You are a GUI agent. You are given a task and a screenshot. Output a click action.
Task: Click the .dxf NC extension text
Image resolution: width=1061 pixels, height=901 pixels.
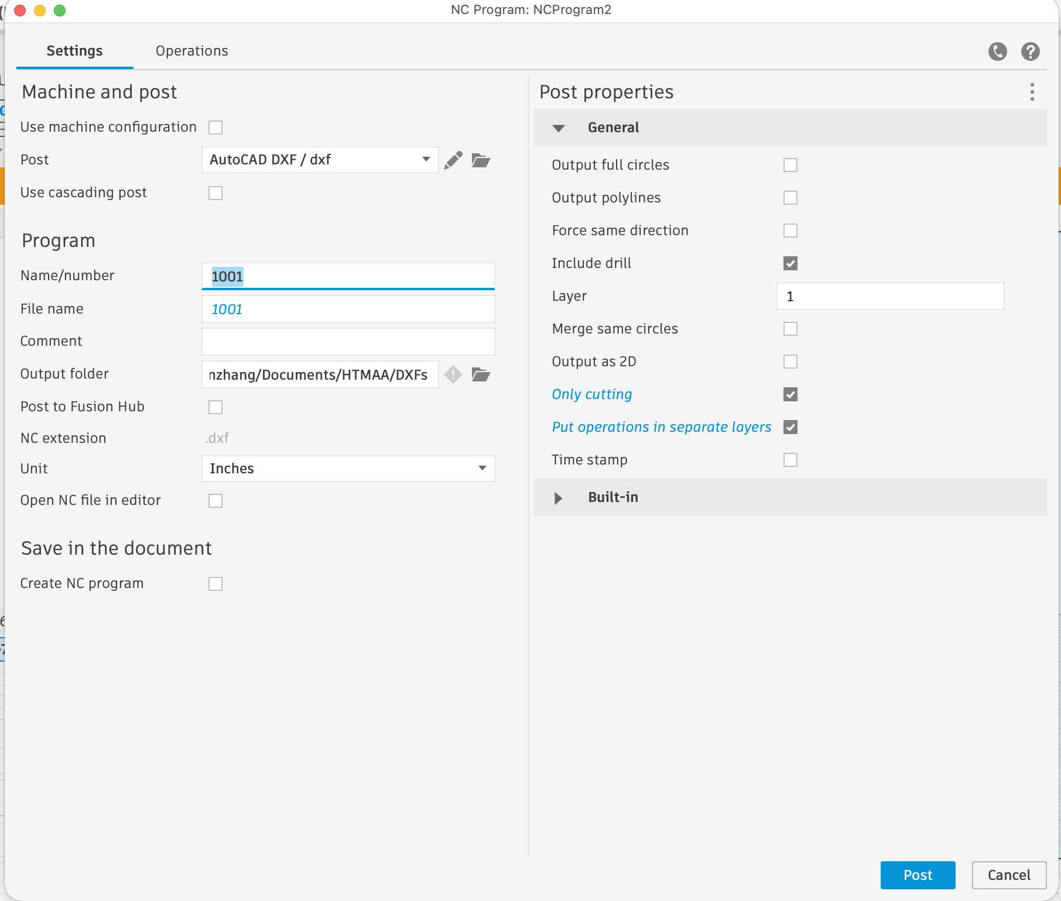click(217, 438)
